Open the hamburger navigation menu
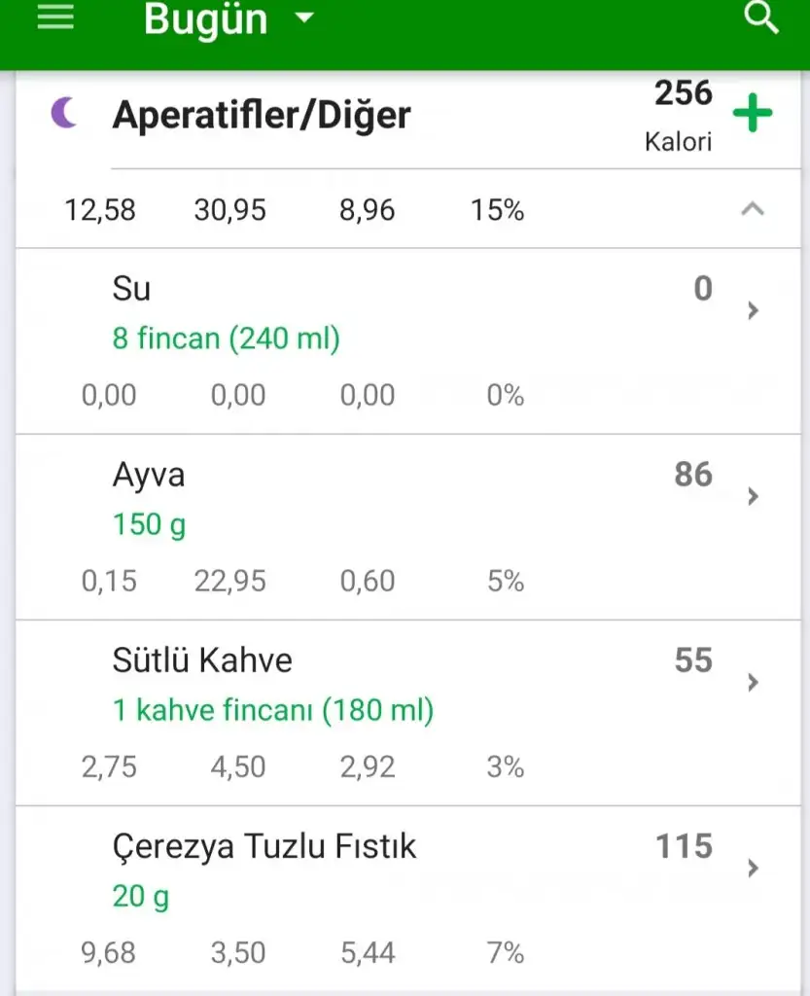This screenshot has width=810, height=996. tap(55, 18)
